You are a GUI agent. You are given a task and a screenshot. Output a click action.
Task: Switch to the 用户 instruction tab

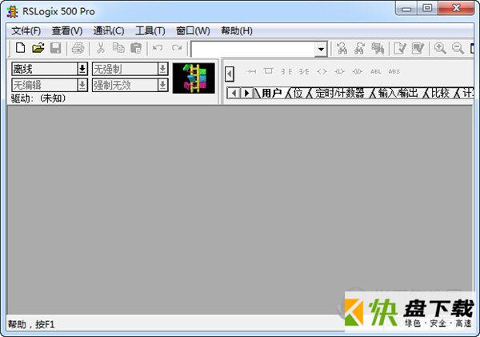[272, 93]
